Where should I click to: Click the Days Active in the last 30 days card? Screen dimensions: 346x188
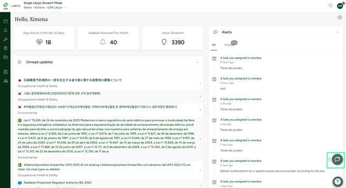(44, 38)
